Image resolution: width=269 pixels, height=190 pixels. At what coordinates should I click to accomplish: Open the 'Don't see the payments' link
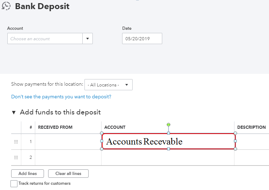coord(61,97)
